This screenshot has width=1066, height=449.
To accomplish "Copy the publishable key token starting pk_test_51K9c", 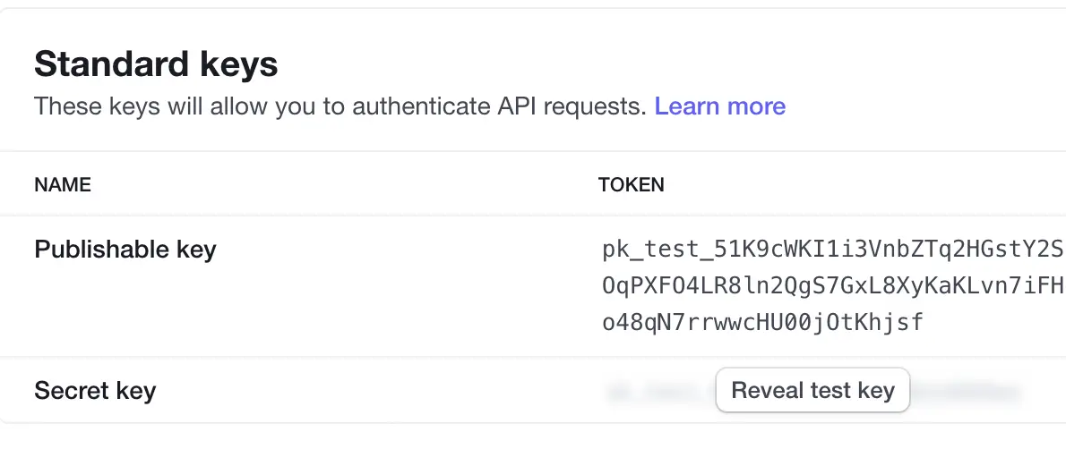I will 833,286.
